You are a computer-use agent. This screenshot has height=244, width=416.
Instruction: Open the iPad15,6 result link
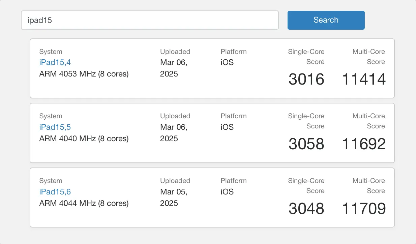point(55,192)
